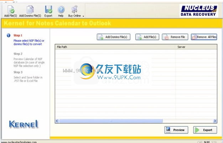This screenshot has height=143, width=223.
Task: Click the Add Domino File(S) toolbar icon
Action: pos(30,10)
